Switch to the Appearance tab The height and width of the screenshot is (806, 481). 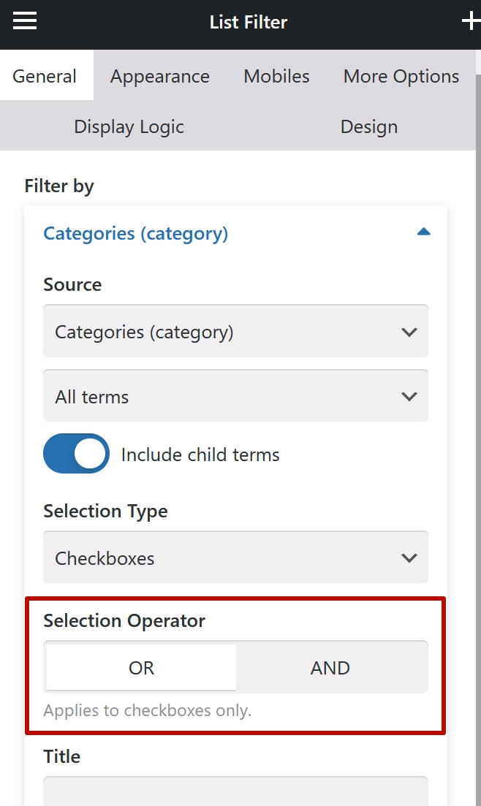[160, 76]
